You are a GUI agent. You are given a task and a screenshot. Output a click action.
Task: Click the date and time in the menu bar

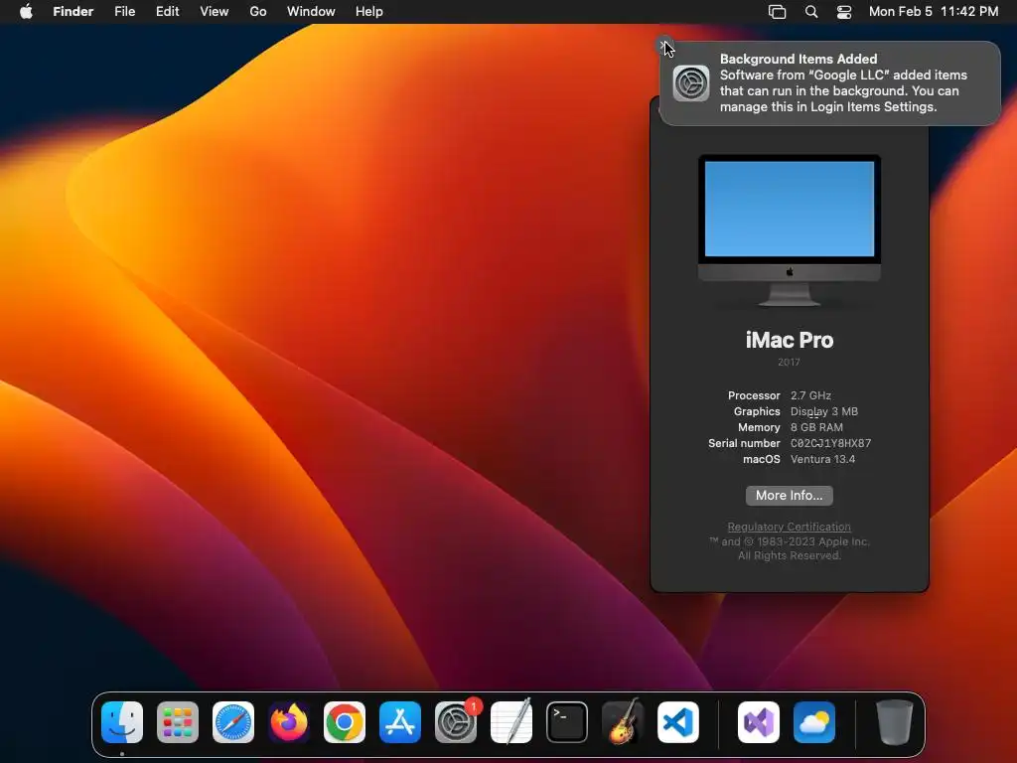point(934,12)
